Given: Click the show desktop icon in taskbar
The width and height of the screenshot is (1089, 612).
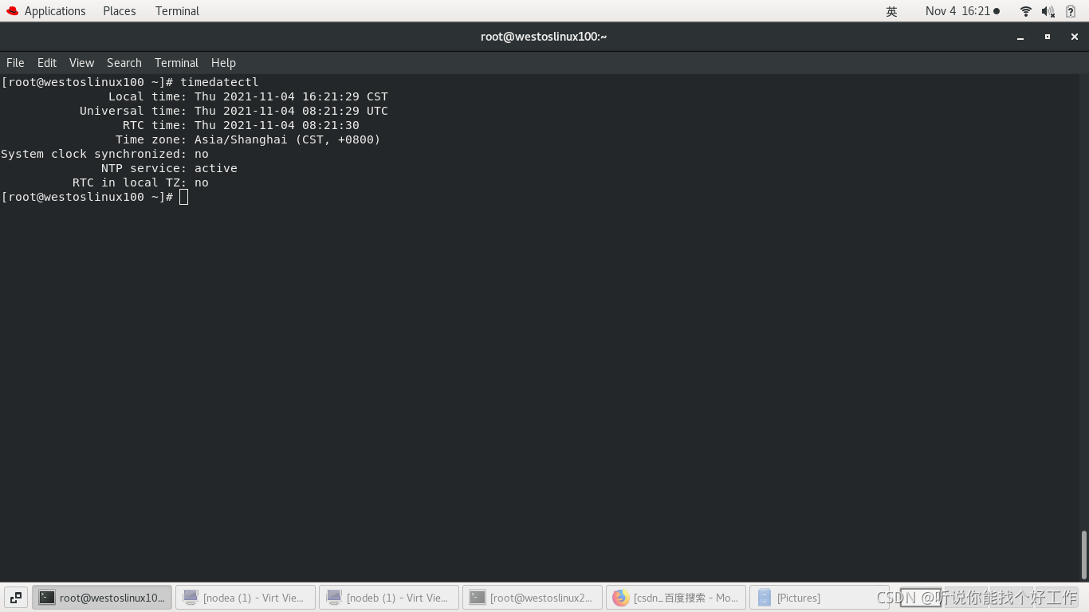Looking at the screenshot, I should (16, 598).
